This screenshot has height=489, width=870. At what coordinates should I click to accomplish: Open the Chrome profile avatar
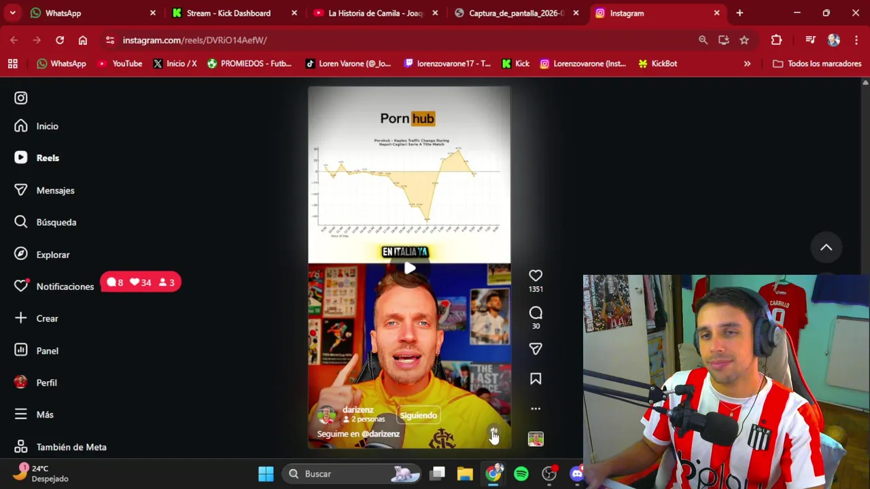coord(834,40)
